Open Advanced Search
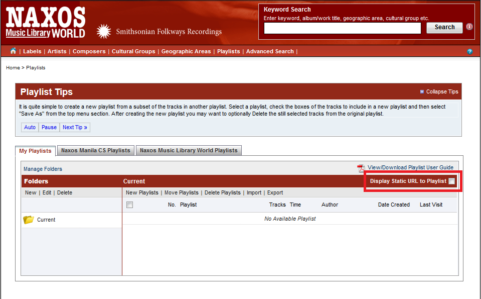This screenshot has width=481, height=299. coord(270,51)
